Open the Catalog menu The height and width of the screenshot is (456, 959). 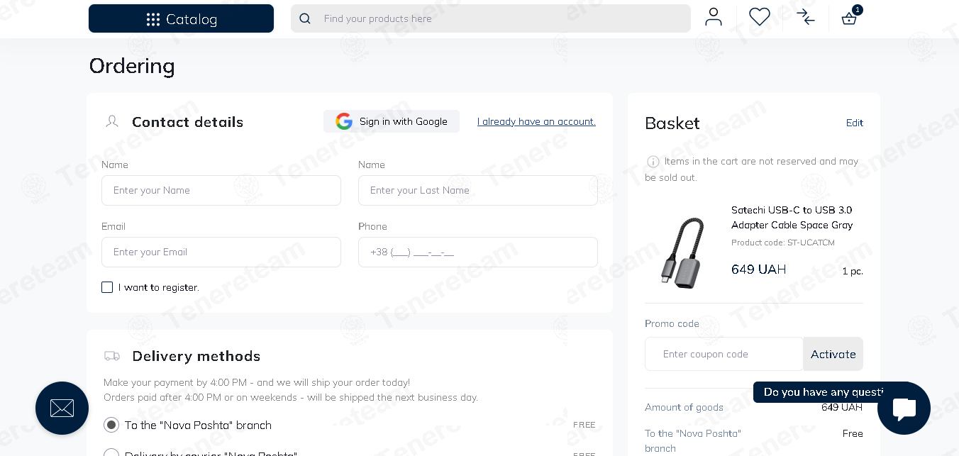click(181, 18)
